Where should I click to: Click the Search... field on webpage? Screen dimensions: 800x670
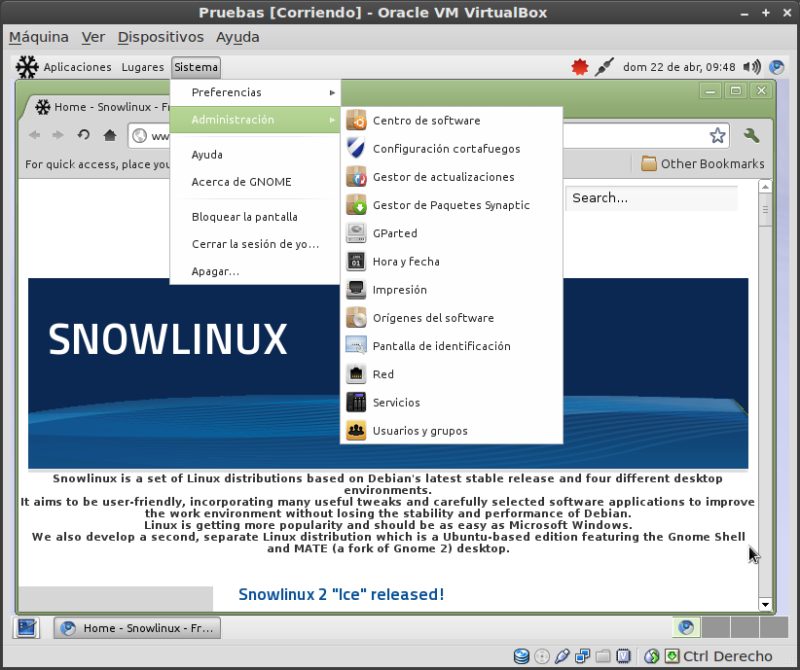pyautogui.click(x=650, y=198)
